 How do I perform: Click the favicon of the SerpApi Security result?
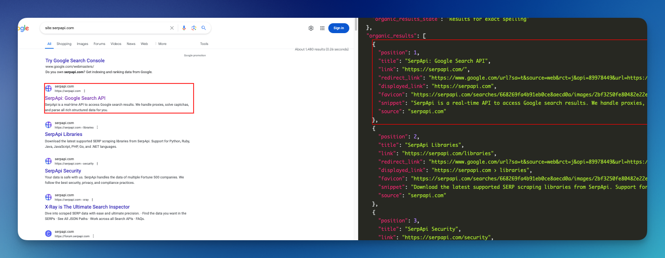click(48, 161)
